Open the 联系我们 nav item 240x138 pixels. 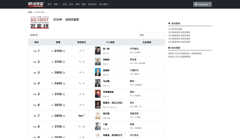(x=92, y=4)
